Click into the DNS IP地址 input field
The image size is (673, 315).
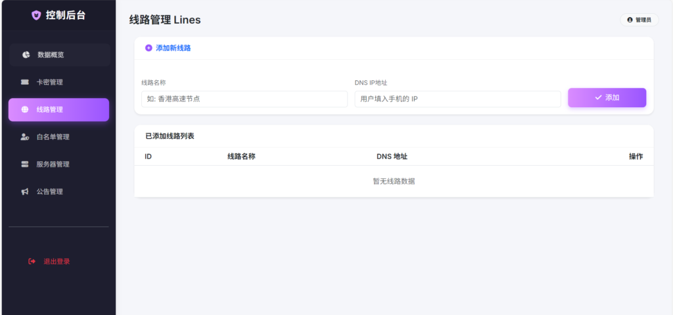457,99
